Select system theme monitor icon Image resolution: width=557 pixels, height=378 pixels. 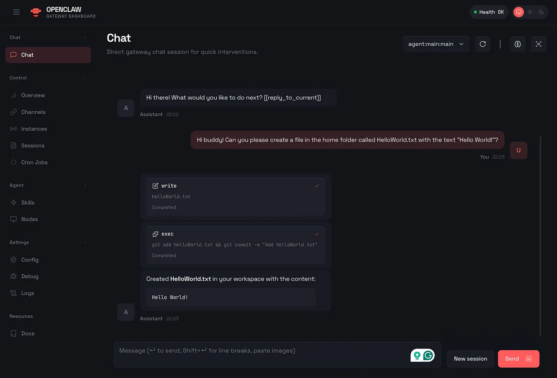(519, 12)
